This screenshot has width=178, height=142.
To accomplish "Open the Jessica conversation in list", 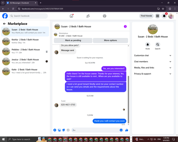I will [x=25, y=61].
